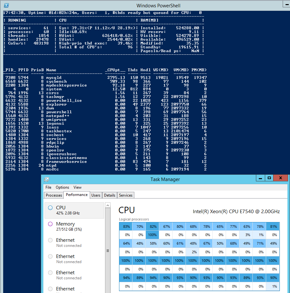This screenshot has height=293, width=290.
Task: Select the bottom Ethernet entry in sidebar
Action: pyautogui.click(x=65, y=289)
